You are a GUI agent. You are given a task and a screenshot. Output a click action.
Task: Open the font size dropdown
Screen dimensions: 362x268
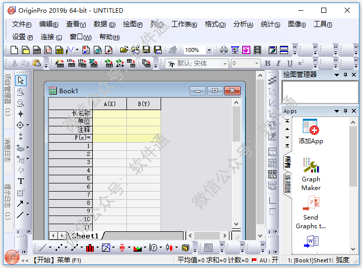coord(256,63)
